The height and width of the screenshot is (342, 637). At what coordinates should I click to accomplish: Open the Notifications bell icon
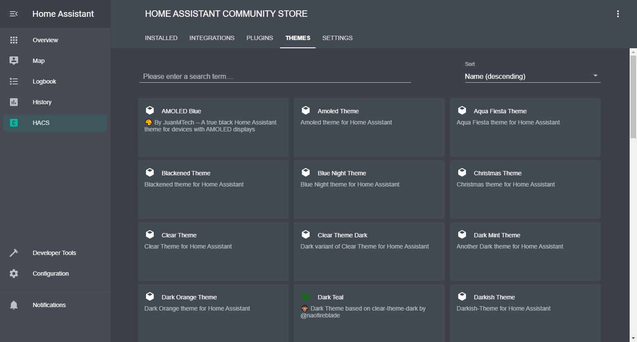pos(14,305)
